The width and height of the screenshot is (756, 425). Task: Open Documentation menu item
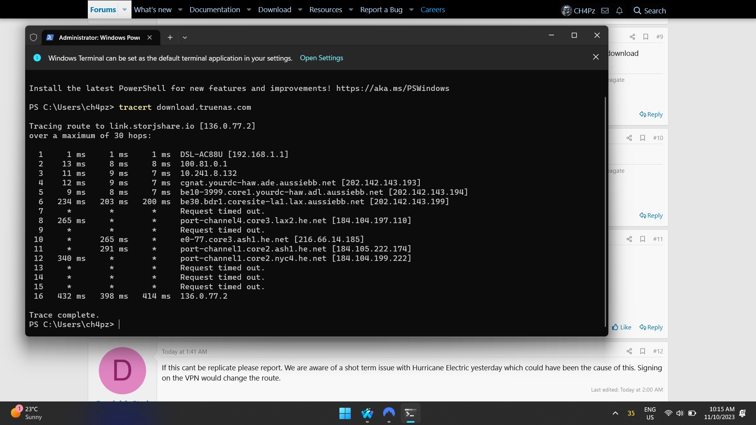[215, 9]
